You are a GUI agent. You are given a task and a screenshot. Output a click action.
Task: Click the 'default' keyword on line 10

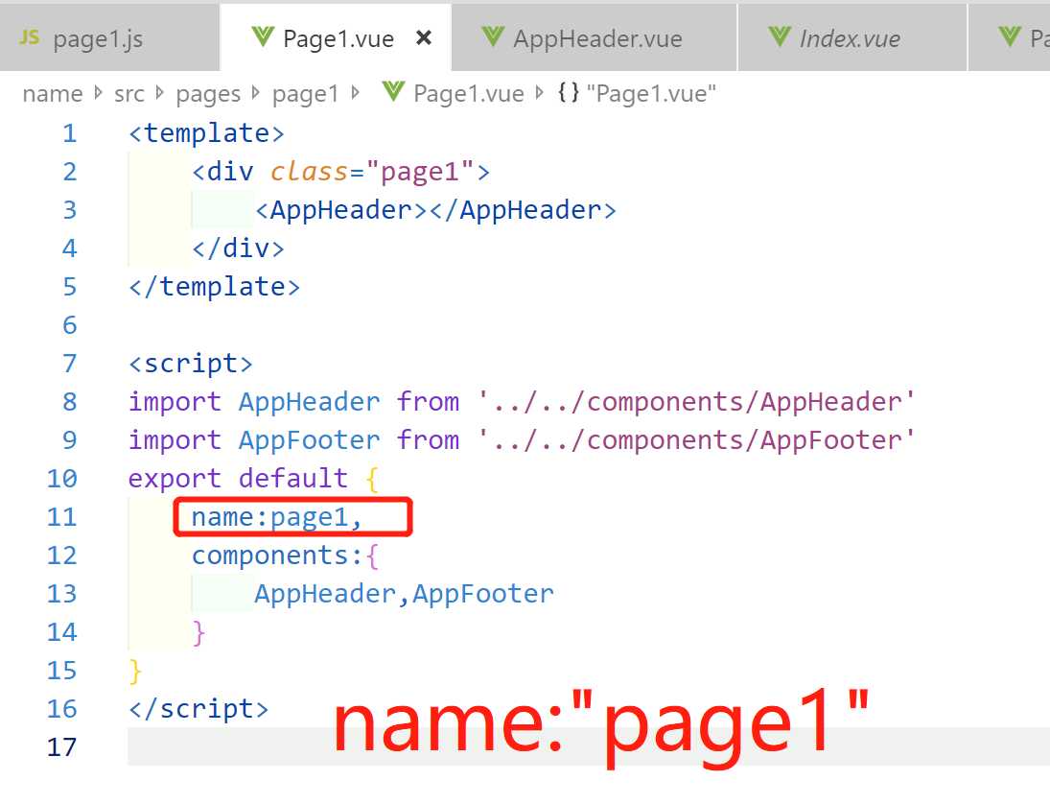(293, 479)
